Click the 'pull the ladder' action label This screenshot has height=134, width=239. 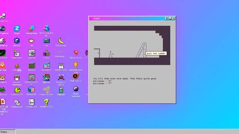pos(156,54)
